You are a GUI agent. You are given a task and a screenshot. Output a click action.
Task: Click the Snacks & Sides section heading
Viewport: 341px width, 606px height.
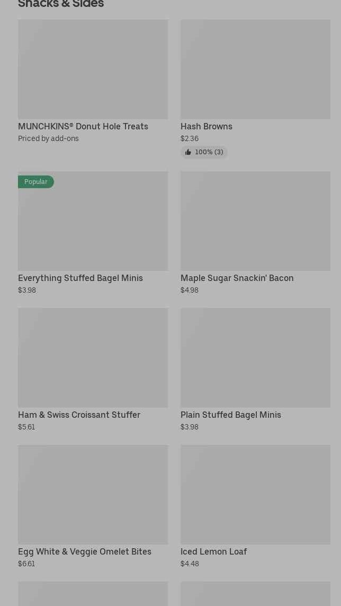pos(61,4)
